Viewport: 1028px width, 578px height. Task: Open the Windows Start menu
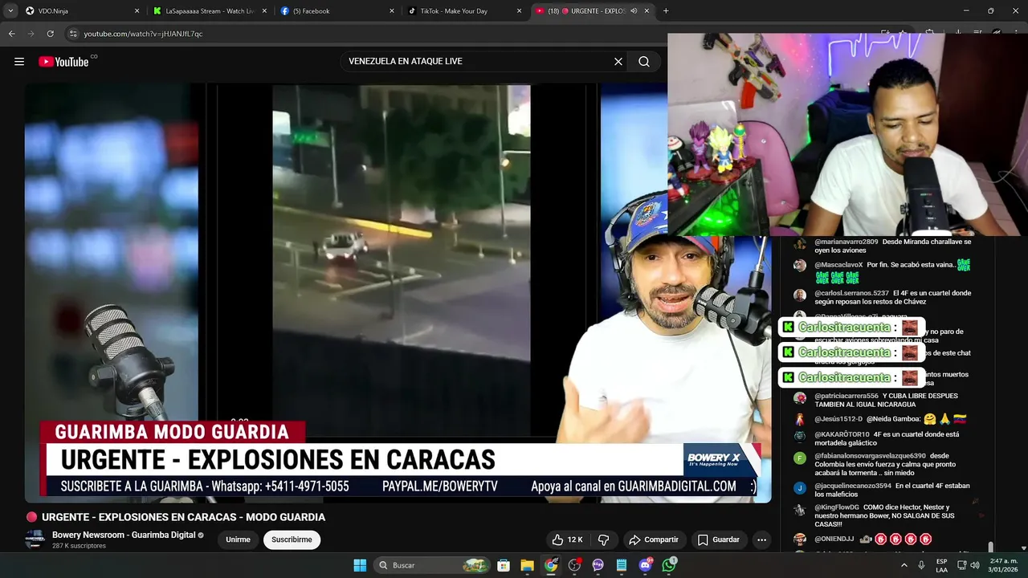[360, 565]
